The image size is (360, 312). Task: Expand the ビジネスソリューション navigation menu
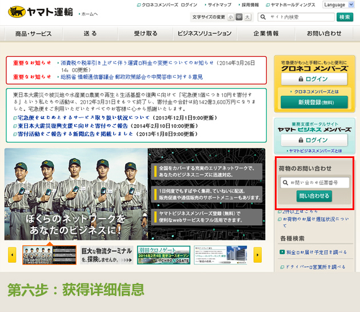pyautogui.click(x=204, y=34)
